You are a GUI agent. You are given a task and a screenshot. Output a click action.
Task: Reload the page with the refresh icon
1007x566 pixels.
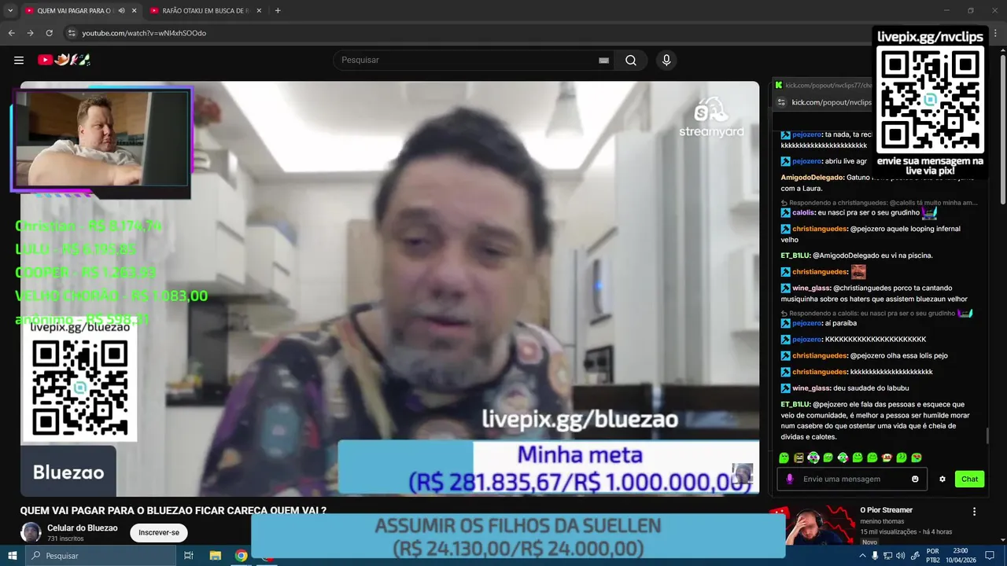[49, 33]
